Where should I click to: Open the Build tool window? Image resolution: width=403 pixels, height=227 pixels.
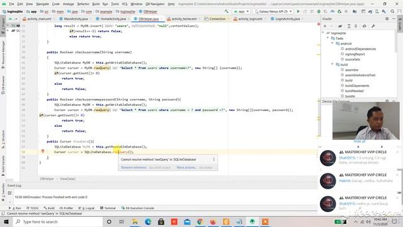[49, 208]
